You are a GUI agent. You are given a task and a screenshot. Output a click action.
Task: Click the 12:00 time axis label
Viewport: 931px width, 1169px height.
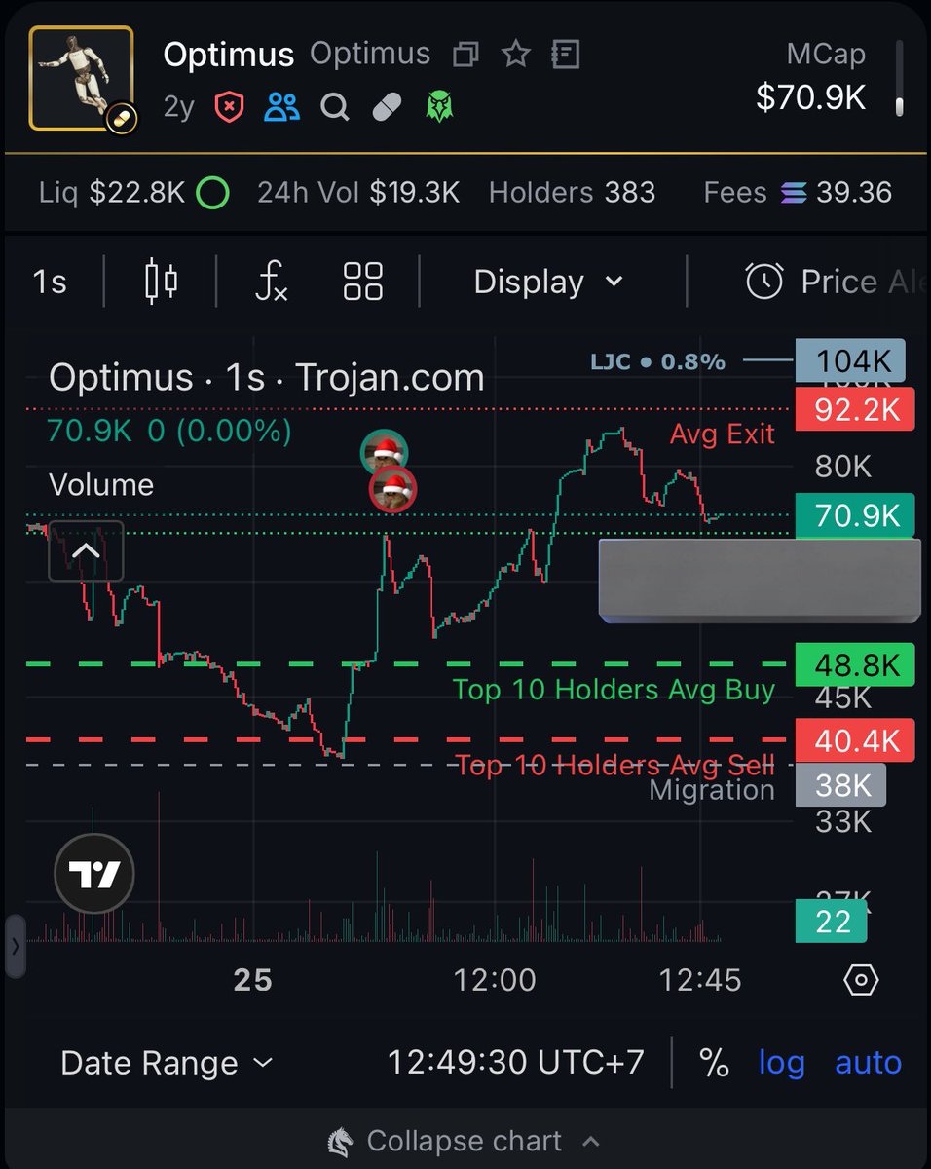coord(495,979)
